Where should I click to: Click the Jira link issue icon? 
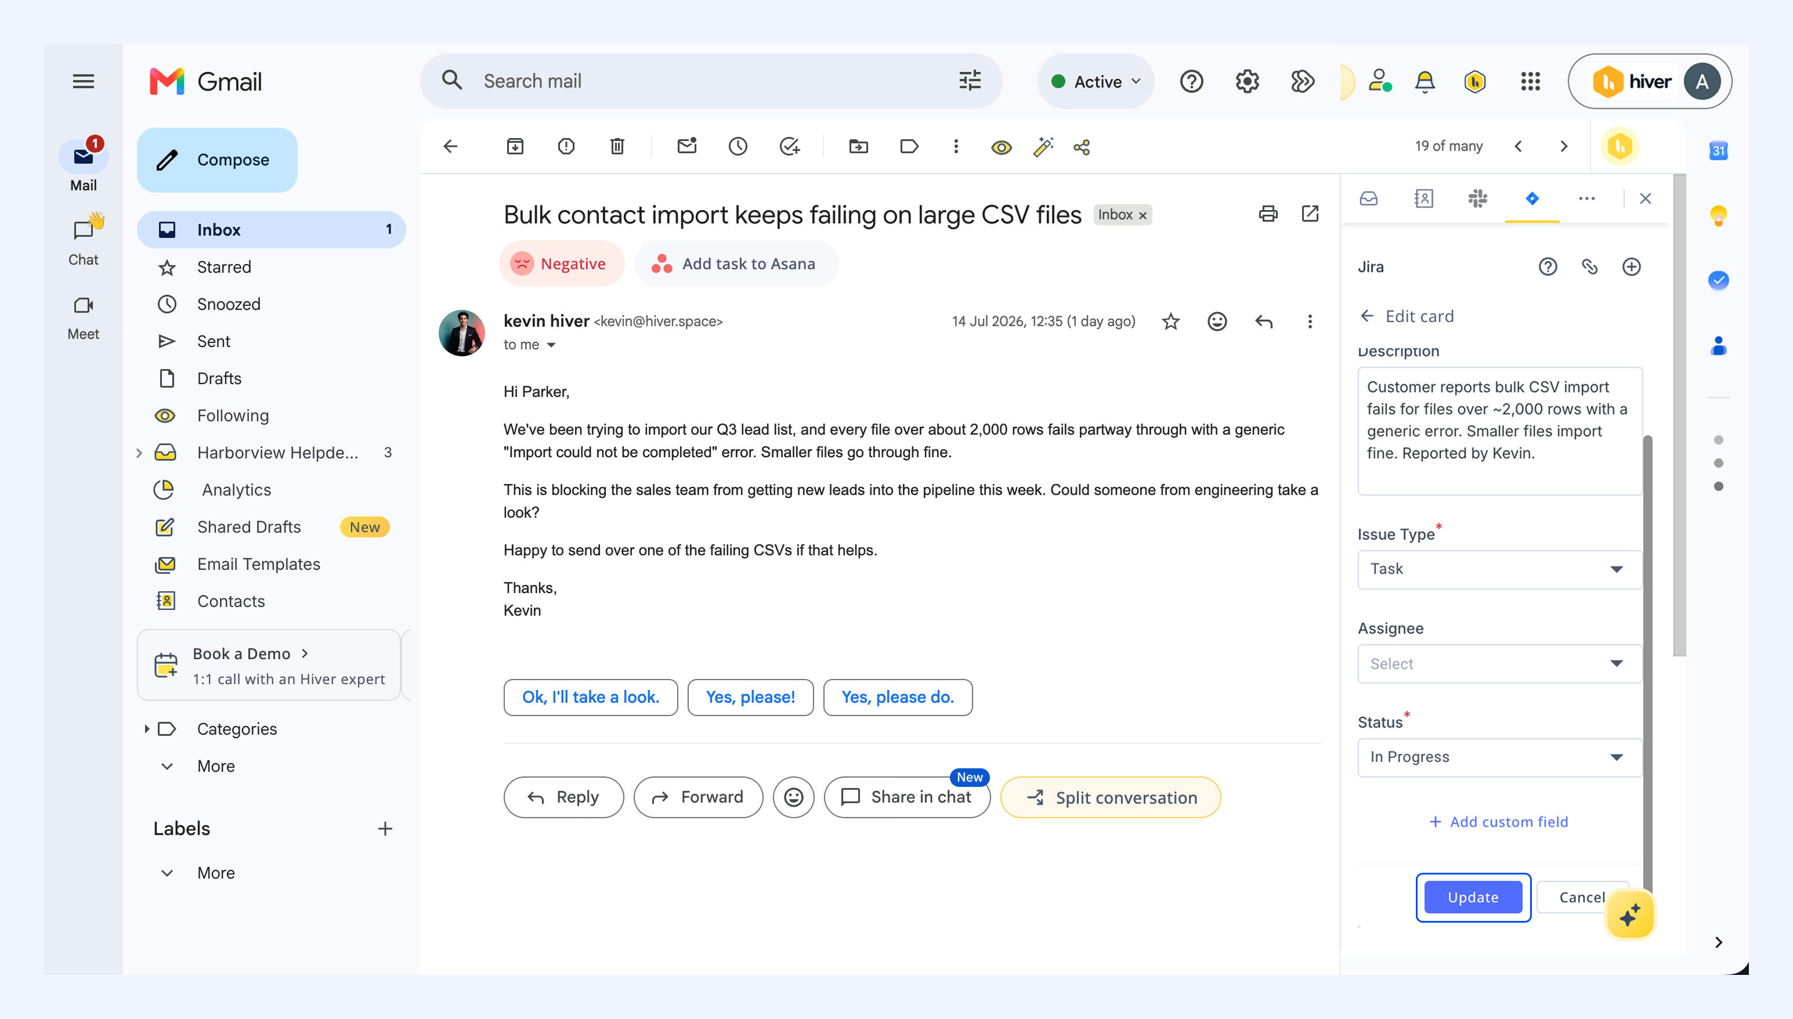click(x=1589, y=267)
